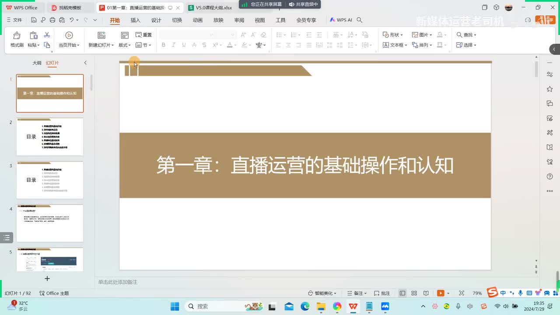The width and height of the screenshot is (560, 315).
Task: Decrease font size (A-)
Action: [253, 35]
